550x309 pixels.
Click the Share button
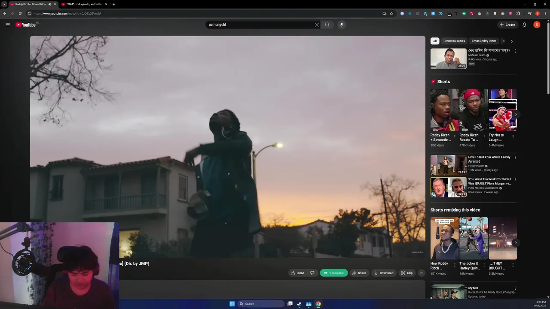[359, 273]
